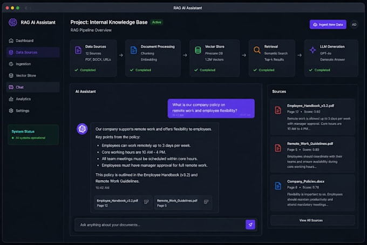367x245 pixels.
Task: Click the 'GPT-4o' label
Action: [325, 54]
